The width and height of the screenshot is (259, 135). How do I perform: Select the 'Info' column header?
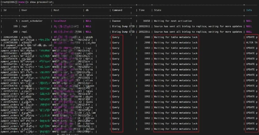[x=249, y=10]
